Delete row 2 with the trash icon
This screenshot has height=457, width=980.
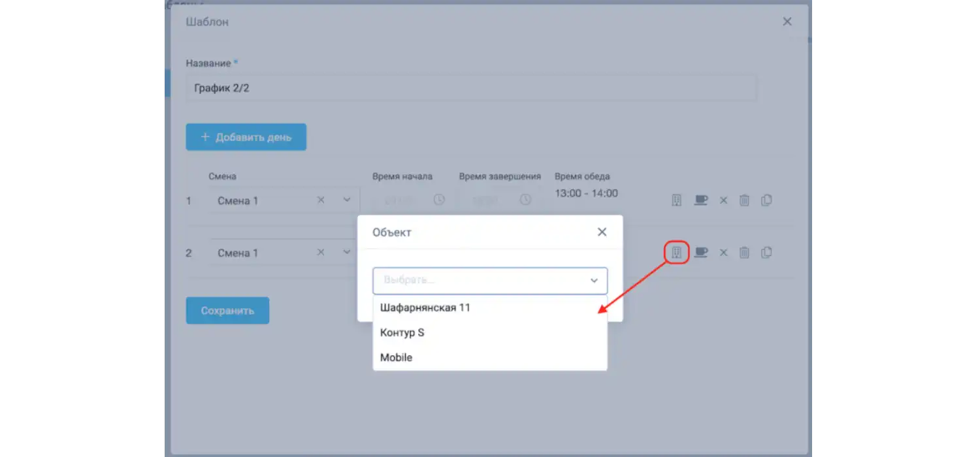[x=744, y=253]
